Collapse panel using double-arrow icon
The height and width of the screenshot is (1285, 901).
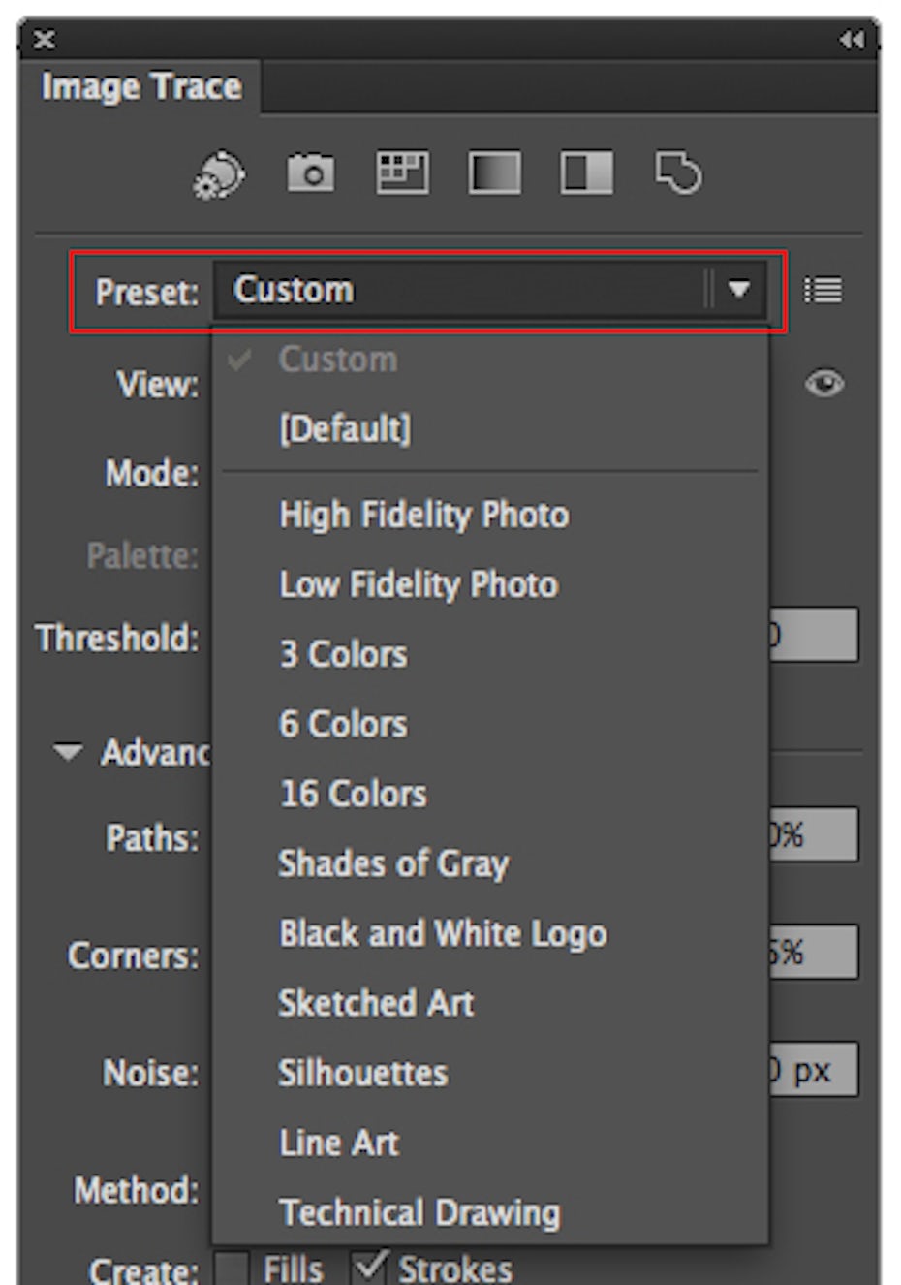click(x=851, y=40)
